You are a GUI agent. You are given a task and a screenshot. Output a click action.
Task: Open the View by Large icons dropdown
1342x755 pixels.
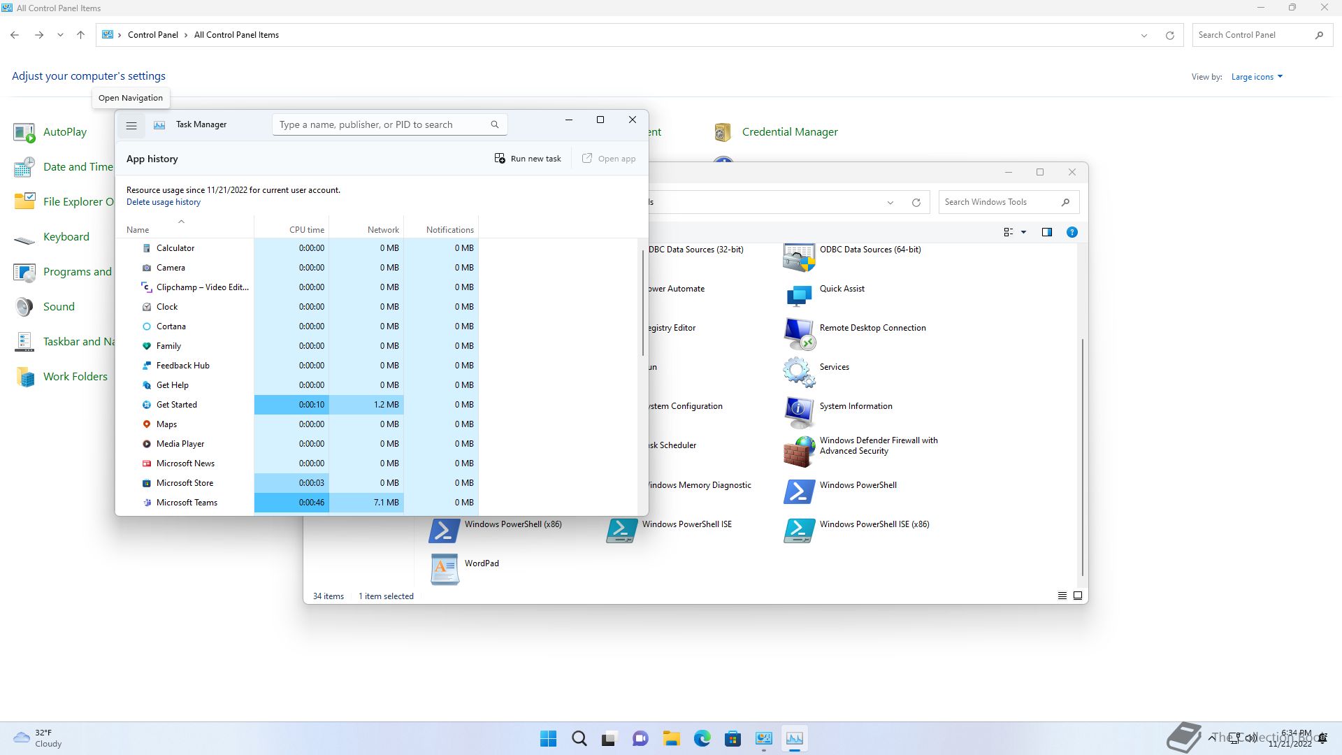(x=1257, y=77)
